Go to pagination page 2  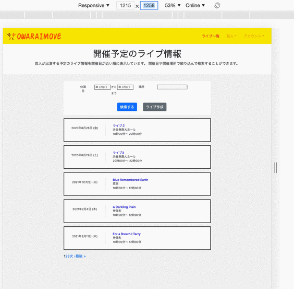[66, 256]
